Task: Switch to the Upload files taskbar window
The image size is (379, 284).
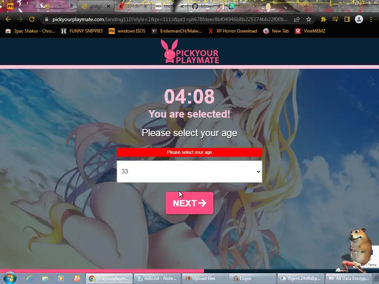Action: coord(205,278)
